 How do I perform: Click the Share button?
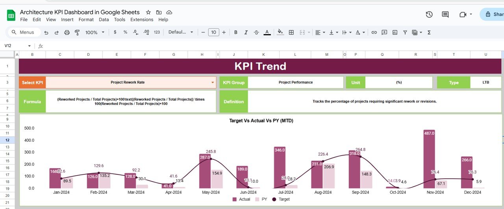click(x=492, y=14)
